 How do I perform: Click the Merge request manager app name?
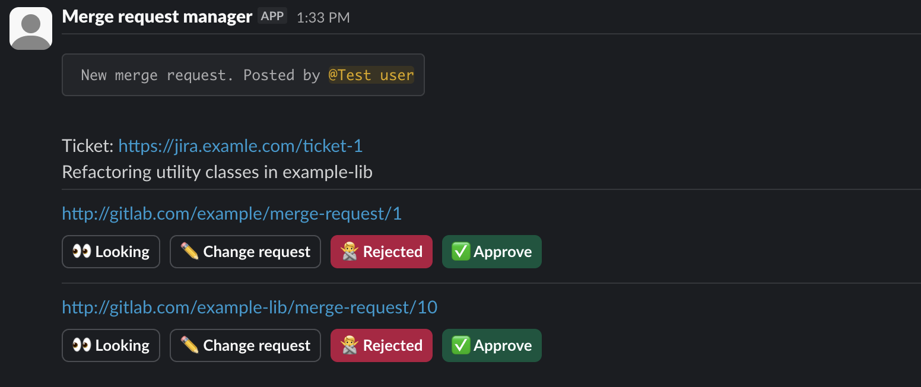(x=157, y=17)
